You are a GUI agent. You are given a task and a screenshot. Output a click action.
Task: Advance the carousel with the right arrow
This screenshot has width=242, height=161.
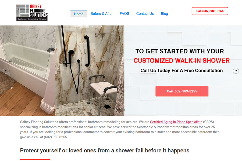236,71
